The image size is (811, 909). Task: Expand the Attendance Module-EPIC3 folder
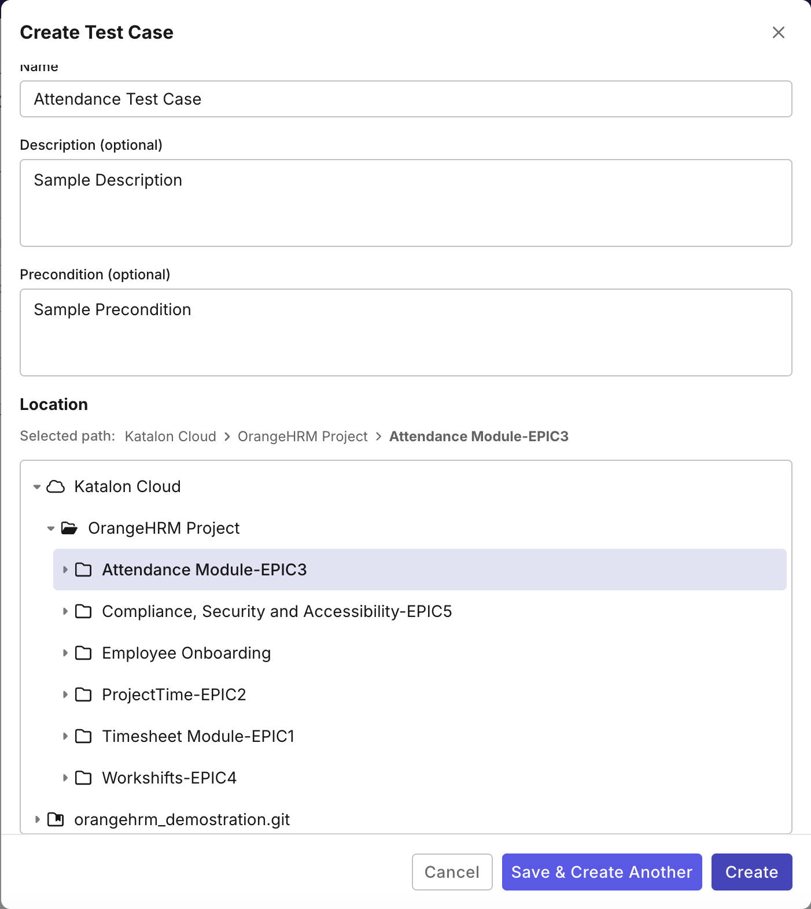[x=65, y=570]
